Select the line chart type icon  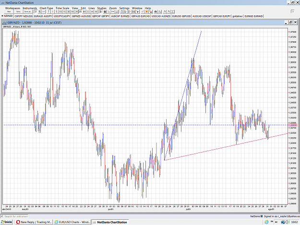pyautogui.click(x=44, y=12)
